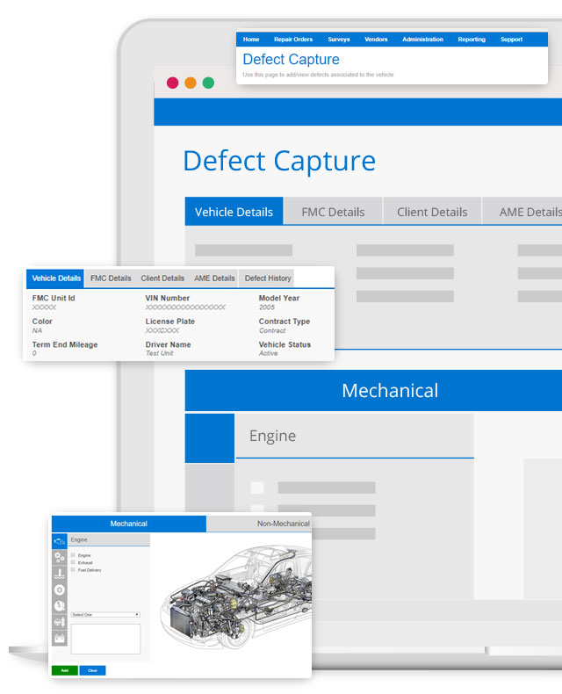This screenshot has width=562, height=694.
Task: Click the Driver Name value Test Unit
Action: click(159, 353)
